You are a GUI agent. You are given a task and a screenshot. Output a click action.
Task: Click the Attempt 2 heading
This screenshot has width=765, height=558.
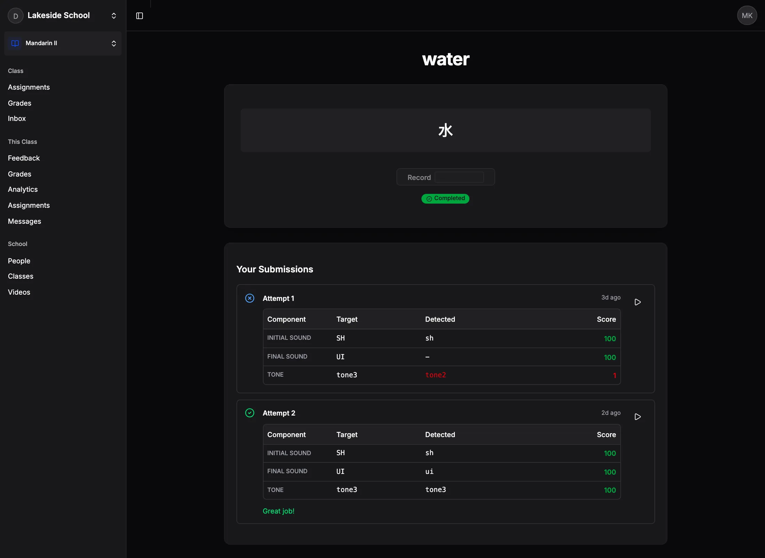[x=279, y=413]
